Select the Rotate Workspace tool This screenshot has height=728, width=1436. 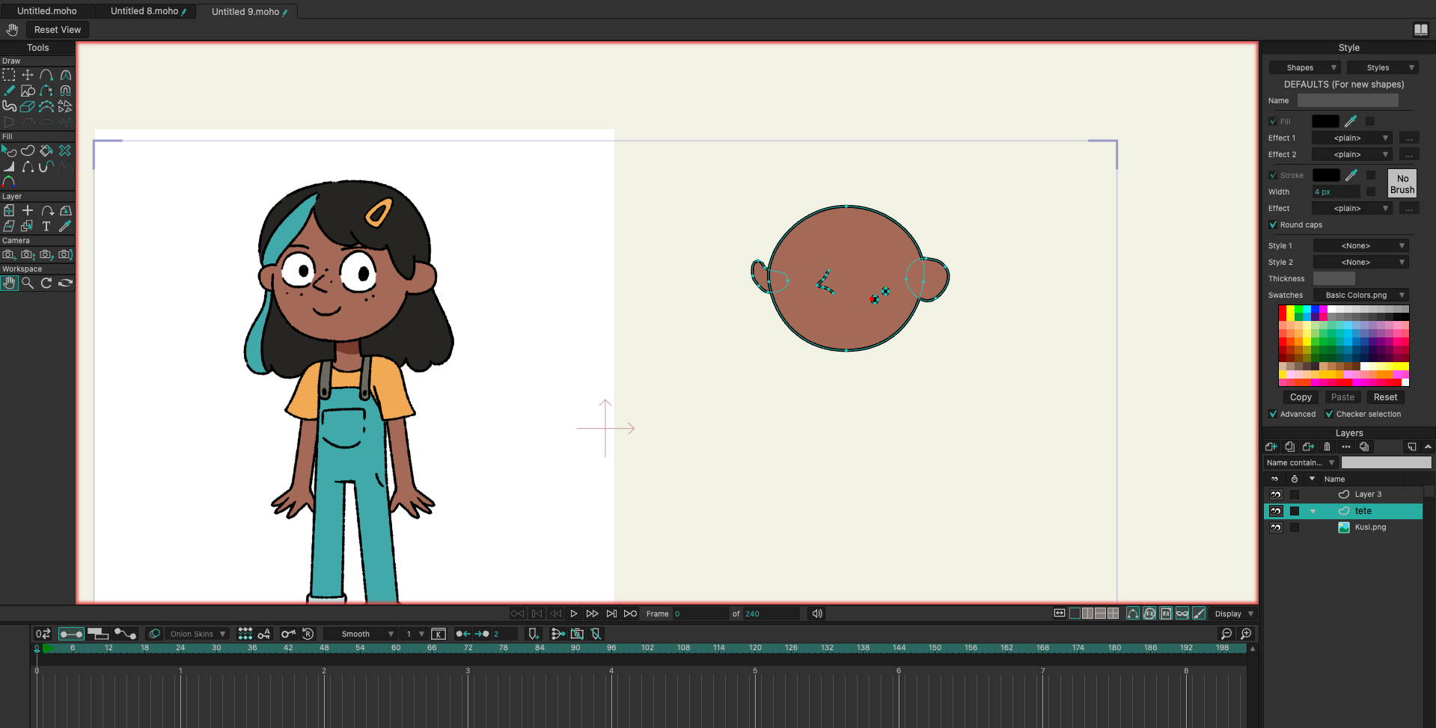46,283
